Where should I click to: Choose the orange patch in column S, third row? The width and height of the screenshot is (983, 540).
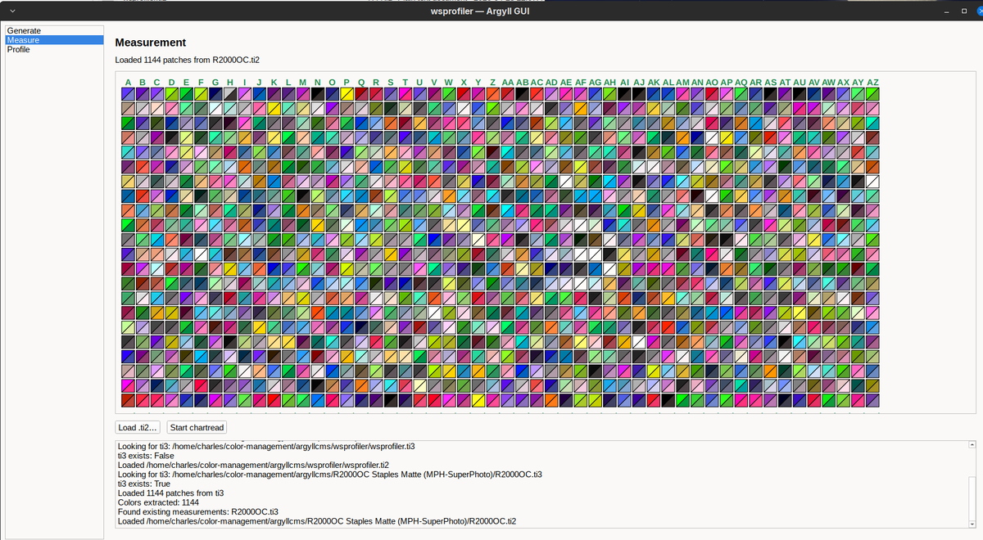coord(391,122)
